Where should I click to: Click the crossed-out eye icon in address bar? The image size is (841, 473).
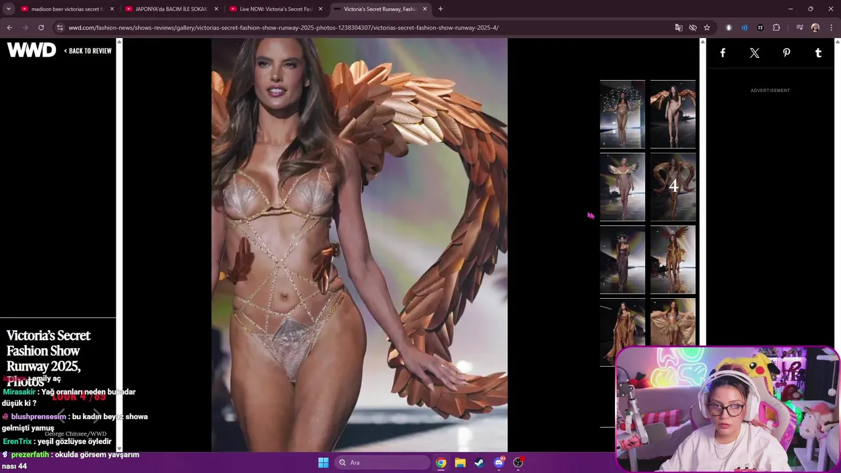[x=693, y=28]
